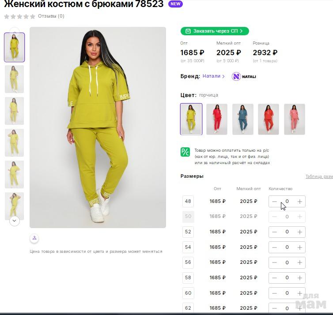Click plus icon for size 54 quantity
The image size is (333, 315).
(x=300, y=247)
